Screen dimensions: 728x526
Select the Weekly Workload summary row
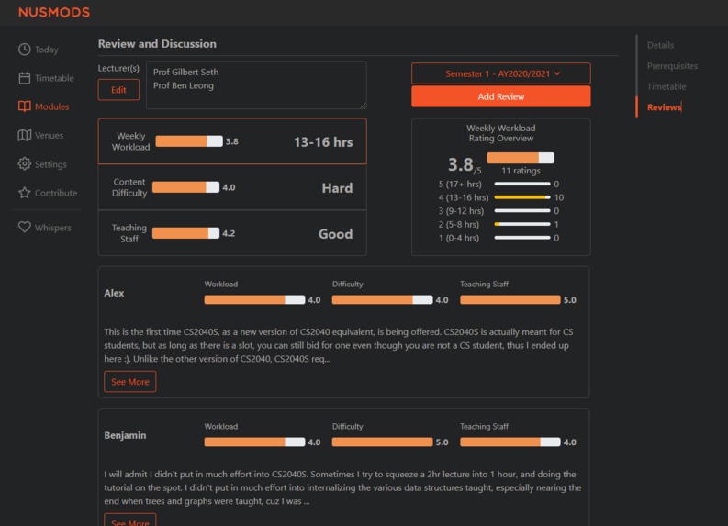pos(232,141)
